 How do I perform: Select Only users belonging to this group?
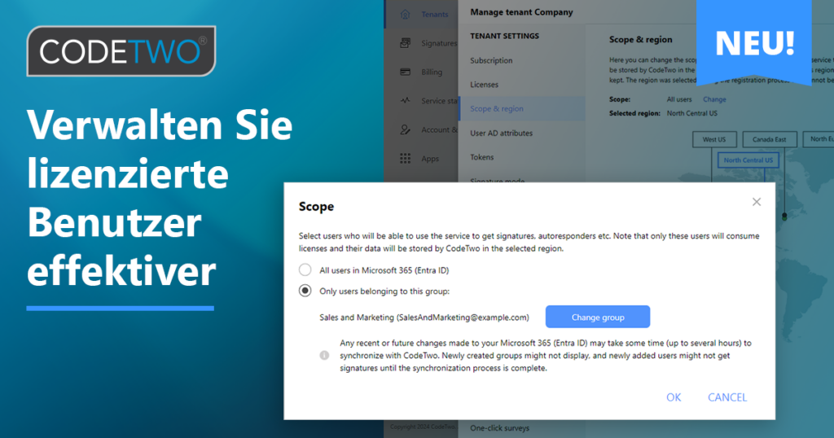305,291
